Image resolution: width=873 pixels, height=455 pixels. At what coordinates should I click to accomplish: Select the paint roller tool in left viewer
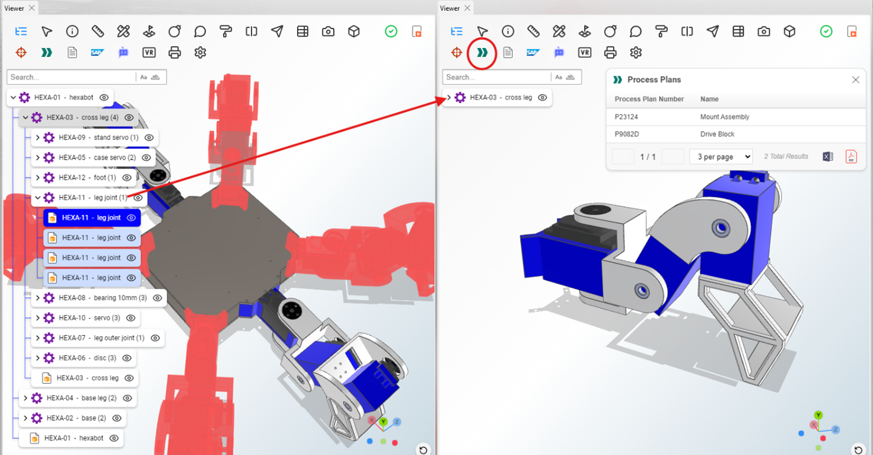pos(225,31)
